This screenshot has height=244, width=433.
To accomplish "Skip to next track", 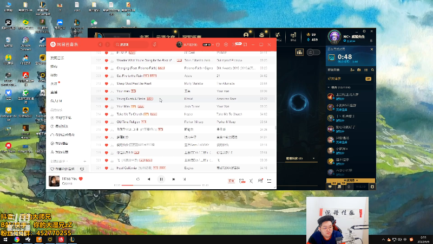I will pyautogui.click(x=174, y=179).
